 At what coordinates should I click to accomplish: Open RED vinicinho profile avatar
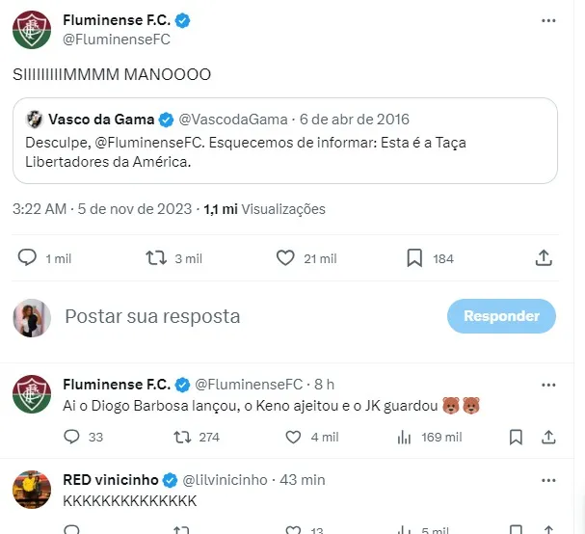point(32,491)
